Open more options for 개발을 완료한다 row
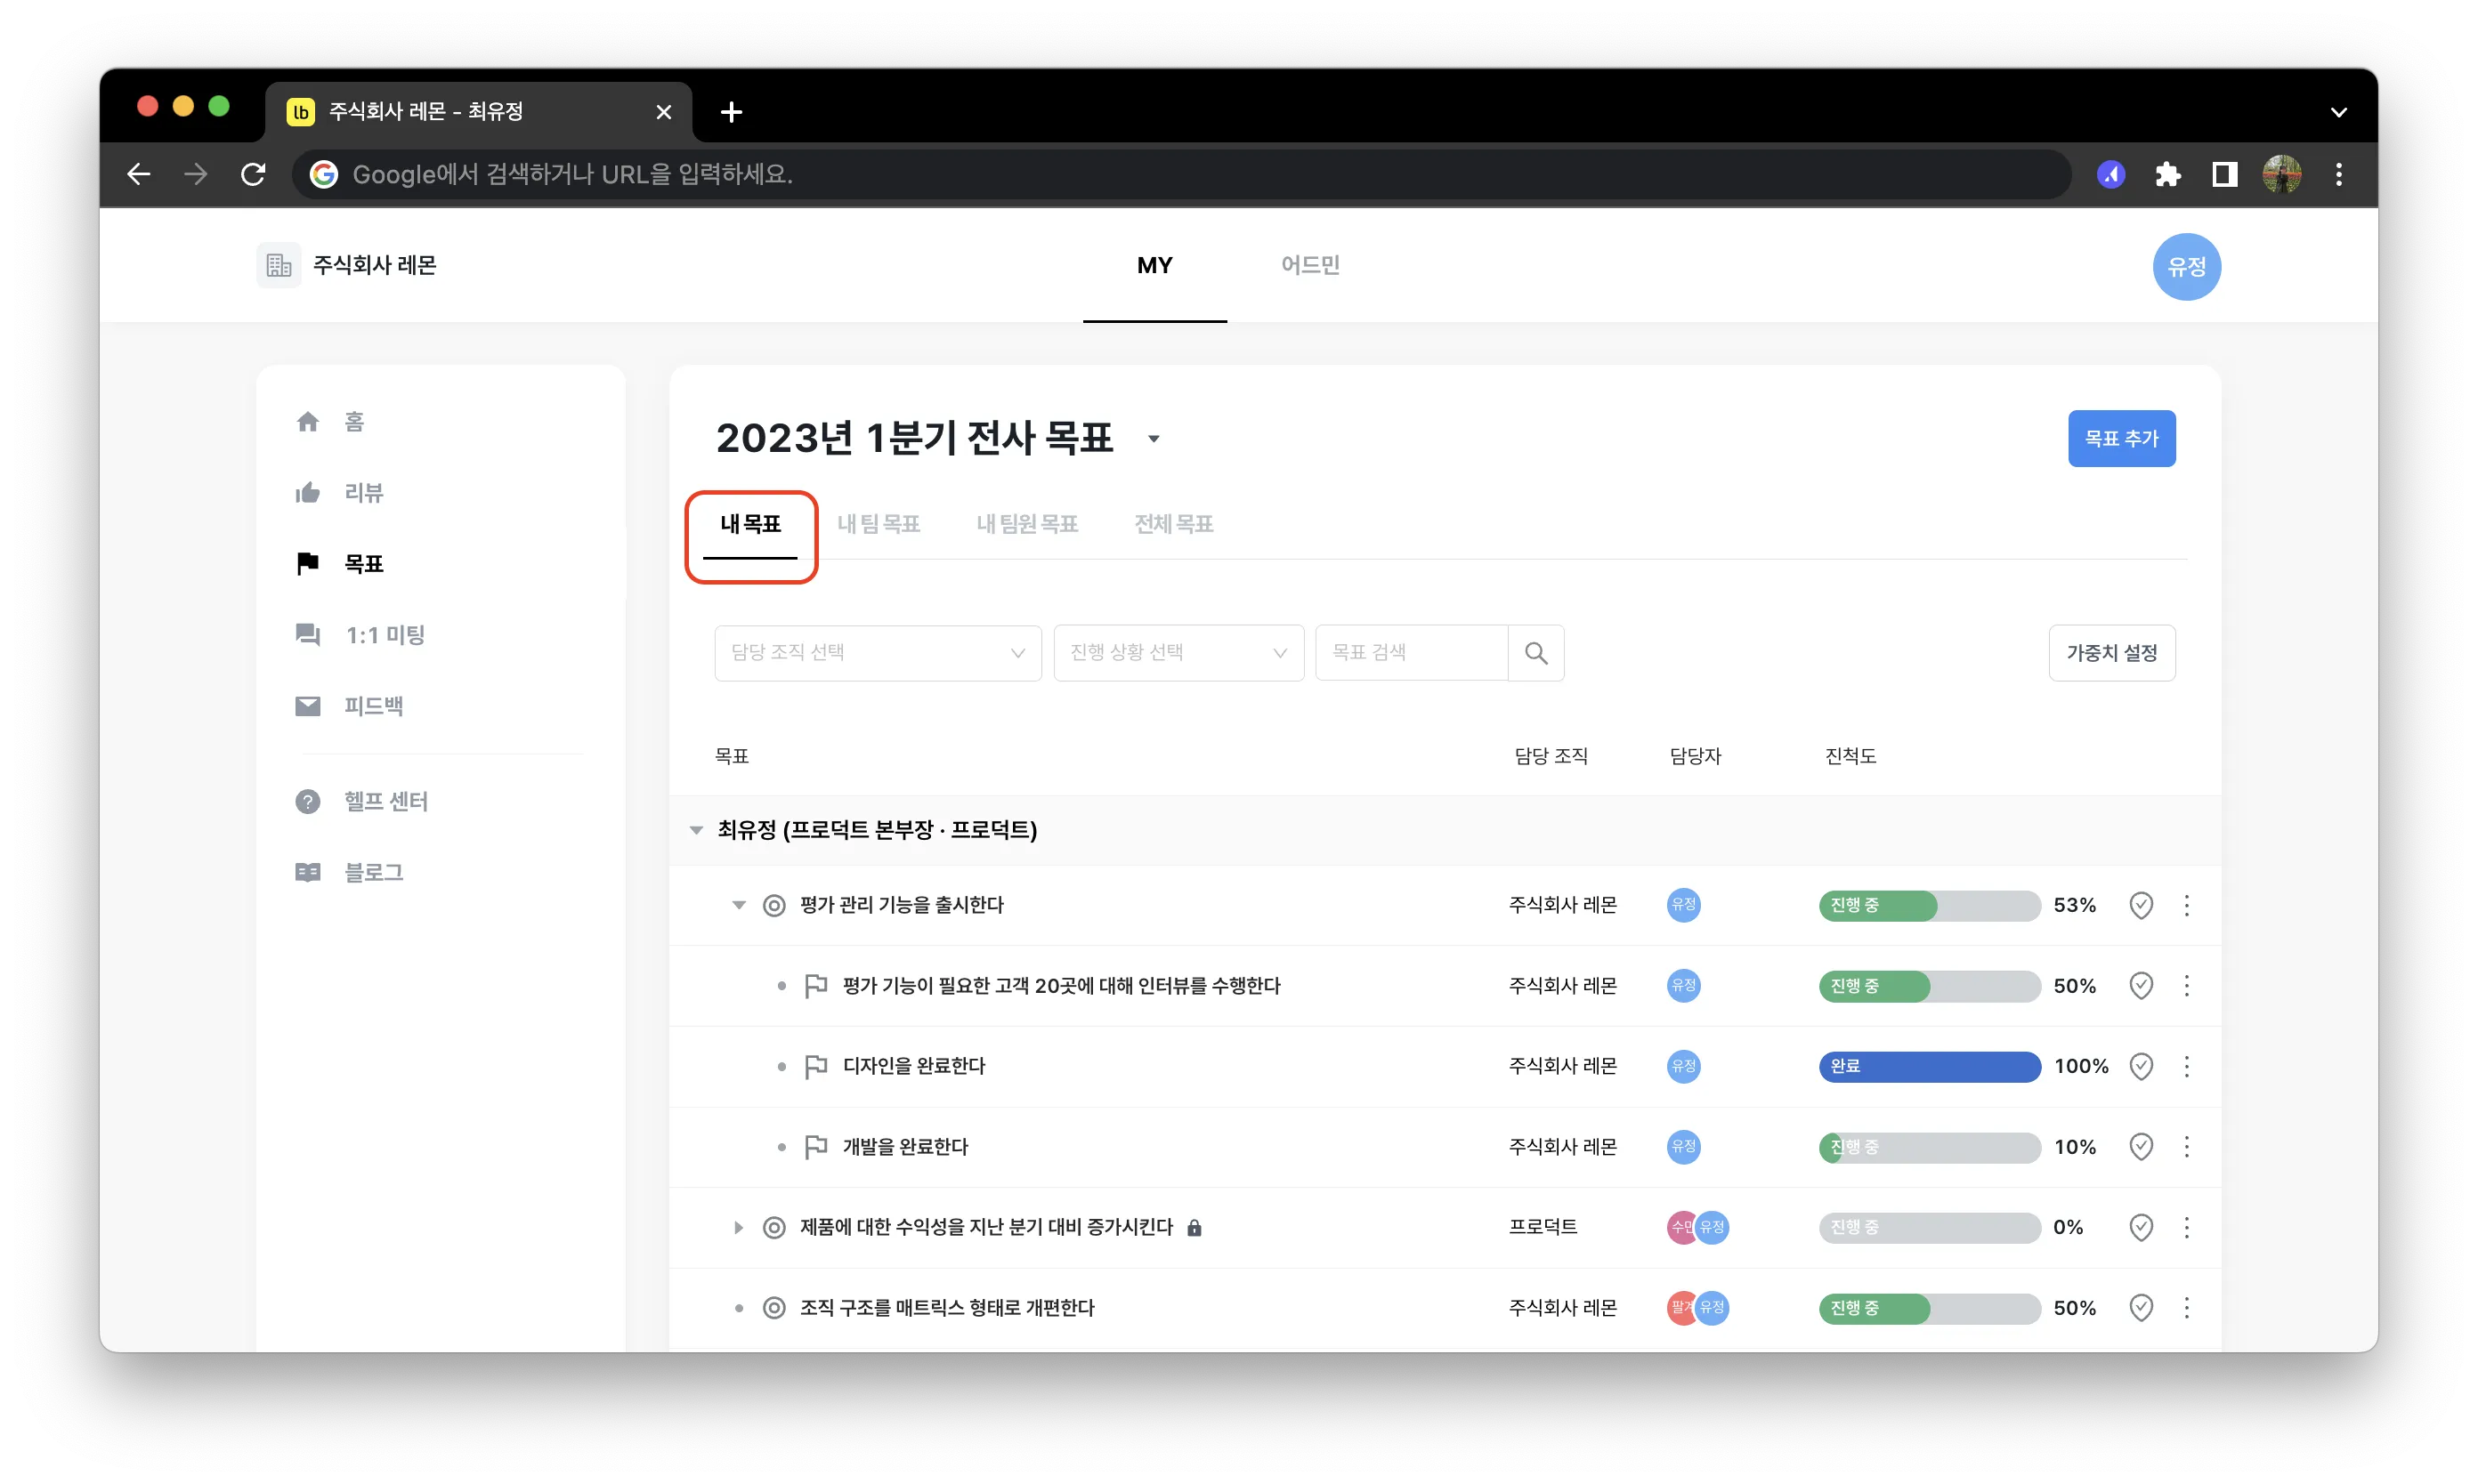This screenshot has width=2478, height=1484. tap(2187, 1146)
